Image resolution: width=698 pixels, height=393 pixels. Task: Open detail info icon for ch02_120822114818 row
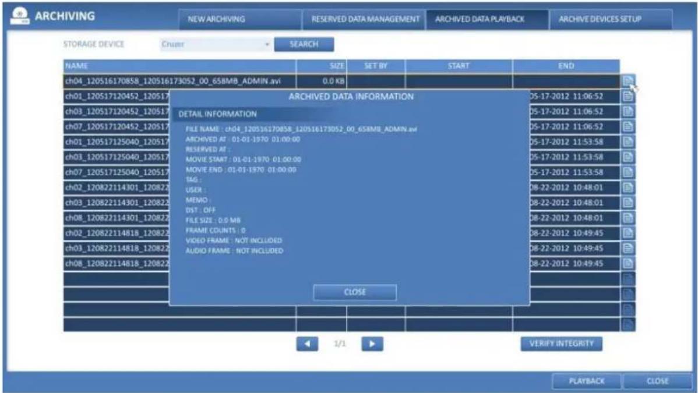coord(628,233)
